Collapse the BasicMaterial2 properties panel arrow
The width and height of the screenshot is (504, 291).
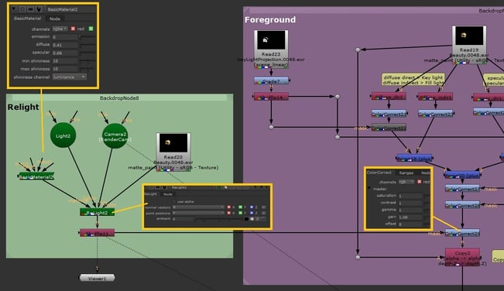[14, 9]
